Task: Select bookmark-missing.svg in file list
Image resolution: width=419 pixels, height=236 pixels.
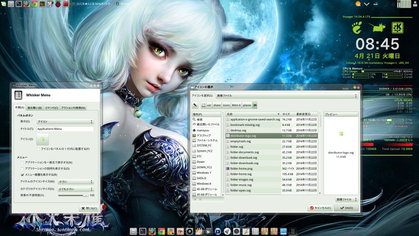Action: click(x=272, y=125)
